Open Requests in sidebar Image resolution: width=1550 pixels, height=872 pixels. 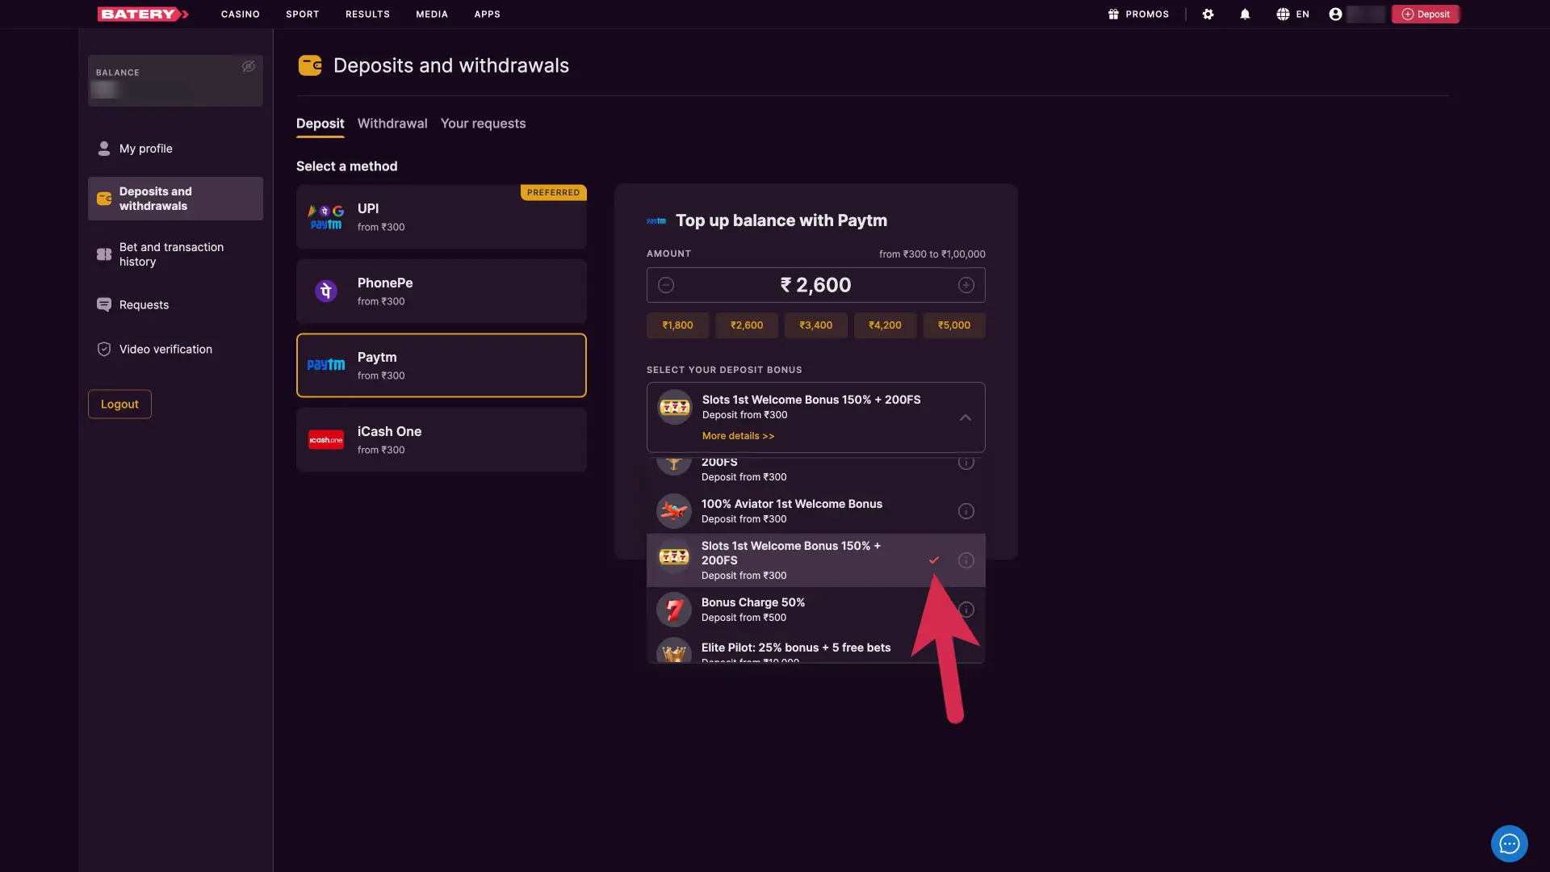tap(175, 304)
